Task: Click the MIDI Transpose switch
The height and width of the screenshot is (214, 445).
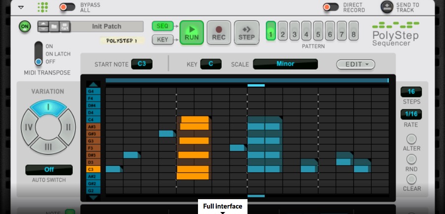Action: click(39, 54)
